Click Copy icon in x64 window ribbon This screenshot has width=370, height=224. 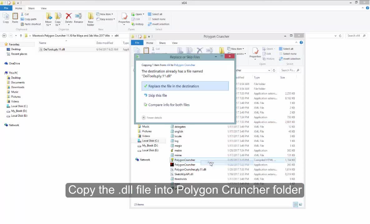[x=6, y=18]
